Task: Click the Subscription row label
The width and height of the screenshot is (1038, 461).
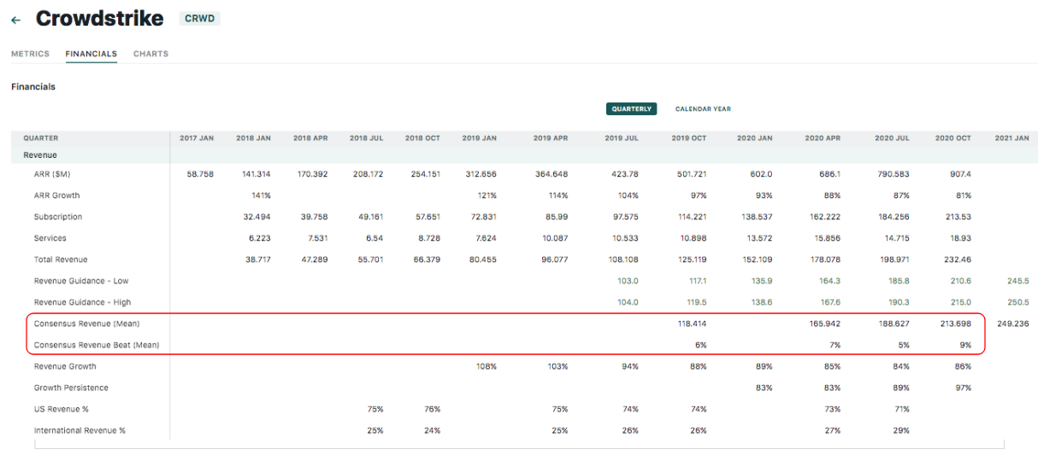Action: pos(58,217)
